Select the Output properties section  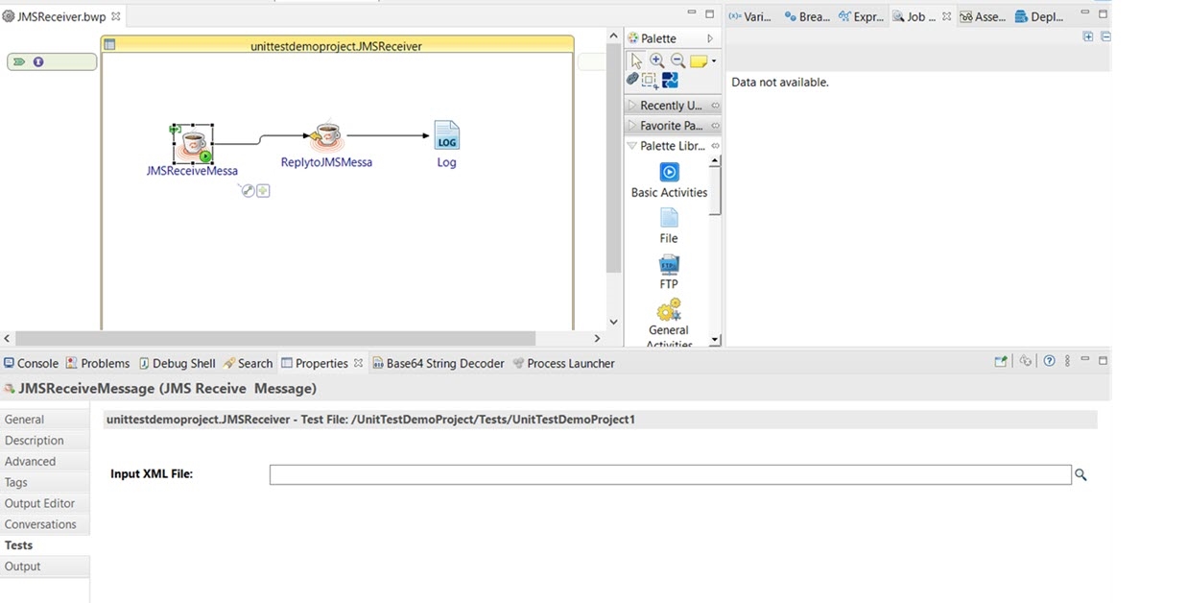[44, 567]
